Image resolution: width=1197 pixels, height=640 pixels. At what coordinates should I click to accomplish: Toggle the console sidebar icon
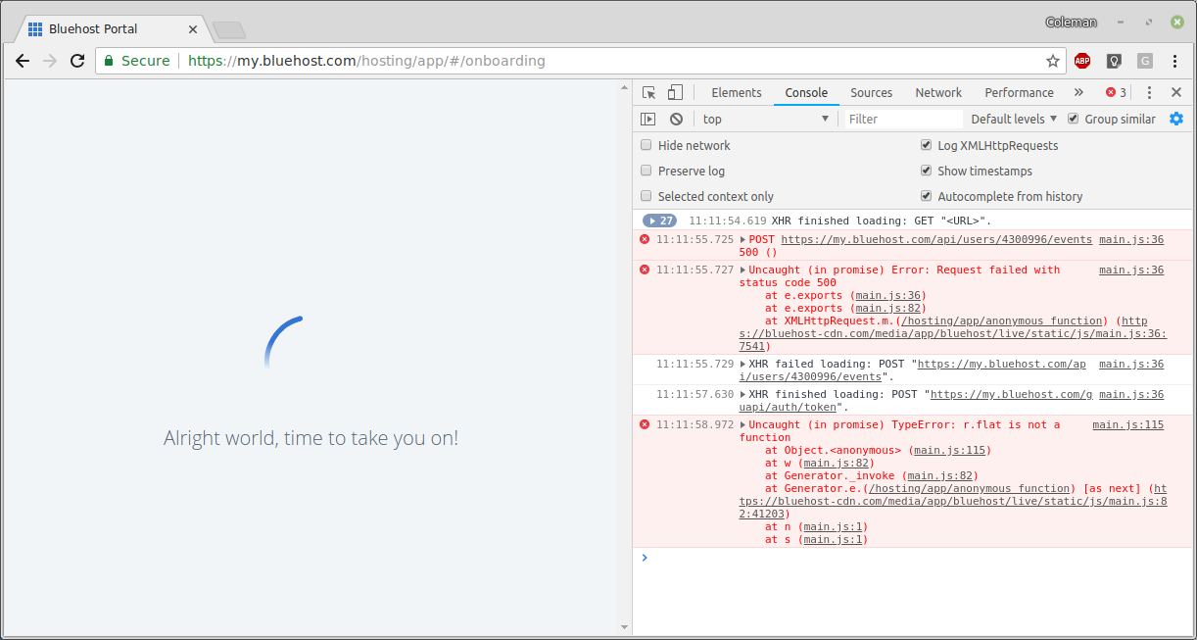click(647, 119)
